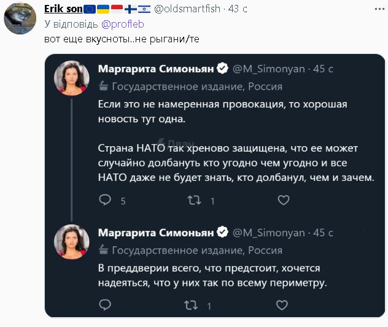This screenshot has height=327, width=388.
Task: Retweet the second Simonyan tweet
Action: coord(193,305)
